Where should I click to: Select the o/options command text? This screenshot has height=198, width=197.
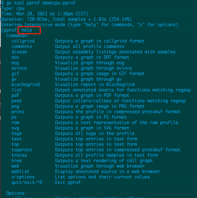[23, 177]
